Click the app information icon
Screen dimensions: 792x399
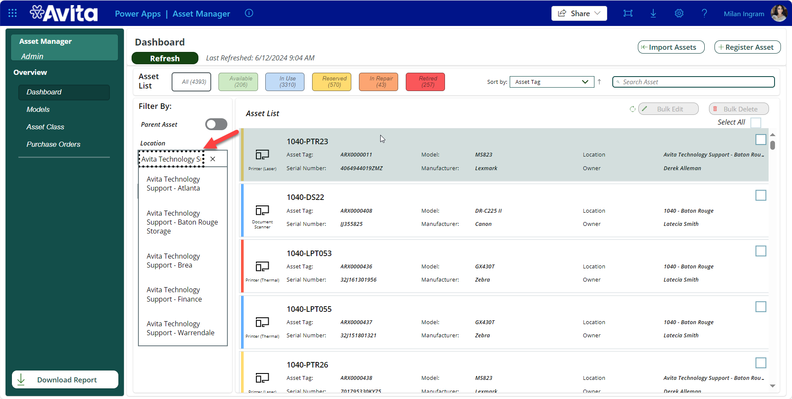coord(249,13)
